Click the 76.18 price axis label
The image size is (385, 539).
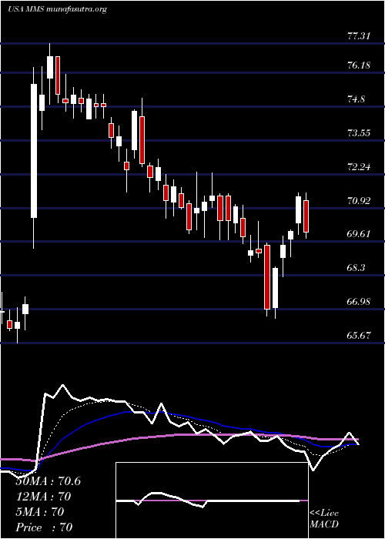pyautogui.click(x=360, y=65)
